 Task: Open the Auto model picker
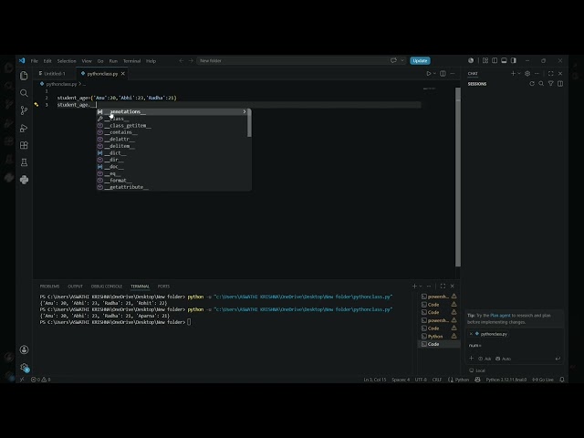point(503,359)
